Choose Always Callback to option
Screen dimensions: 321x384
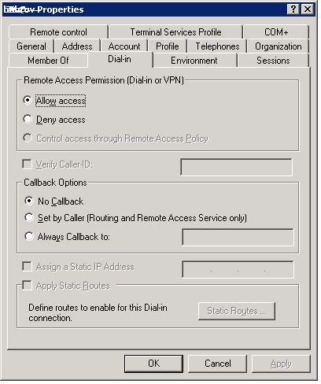click(x=28, y=236)
